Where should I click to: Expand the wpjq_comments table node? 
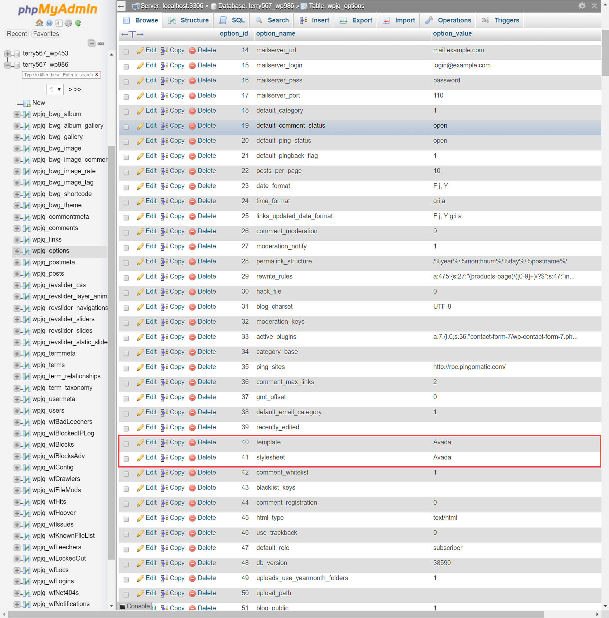pos(17,228)
